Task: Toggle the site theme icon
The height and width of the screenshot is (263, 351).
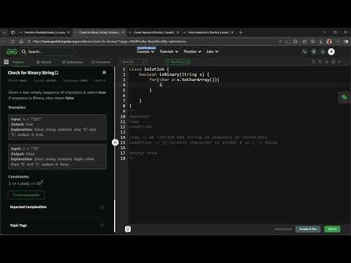Action: click(314, 52)
